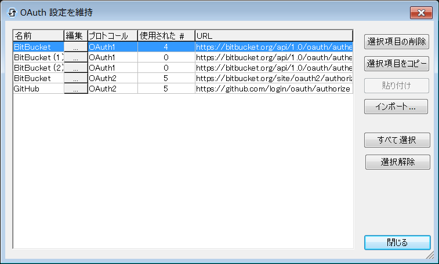This screenshot has height=264, width=439.
Task: Open the インポート... dialog
Action: (x=396, y=107)
